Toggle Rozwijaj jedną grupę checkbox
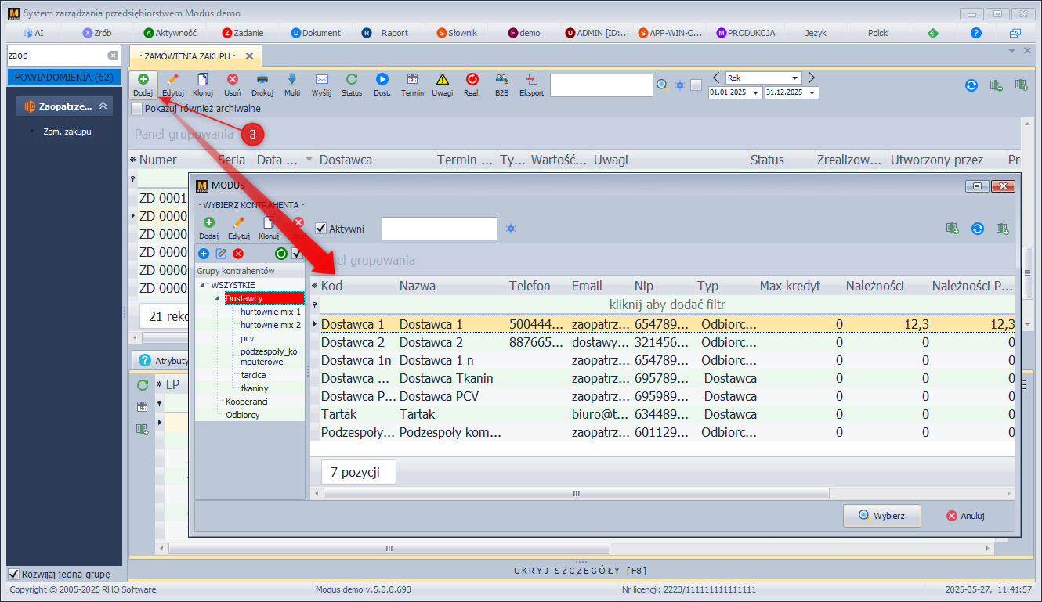This screenshot has width=1042, height=602. (x=13, y=574)
